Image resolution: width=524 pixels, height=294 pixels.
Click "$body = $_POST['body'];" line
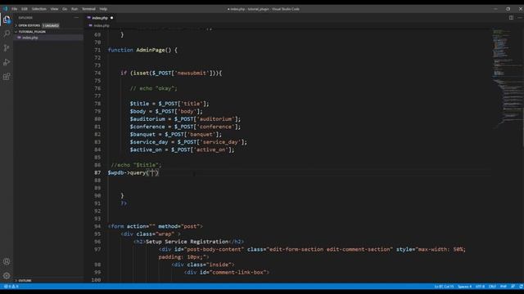click(x=166, y=111)
